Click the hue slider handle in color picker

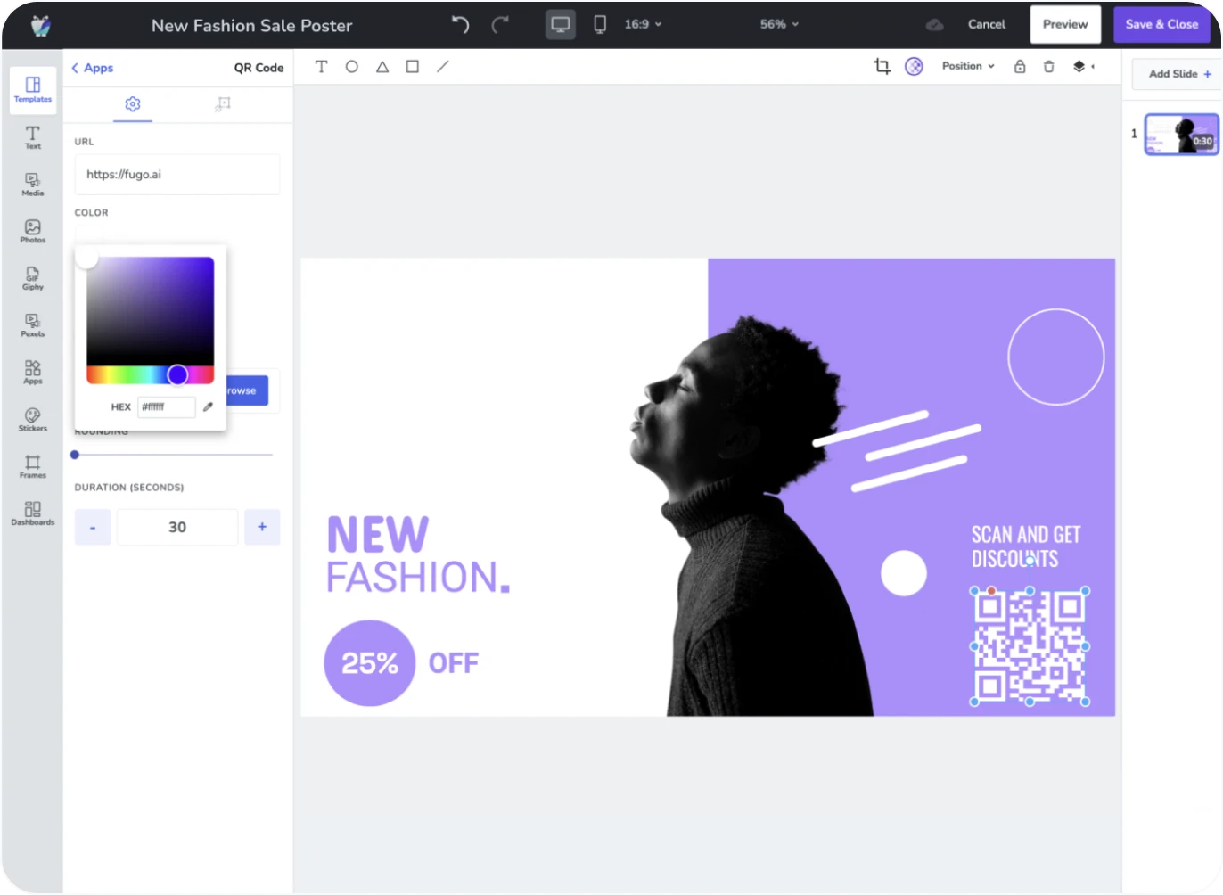(177, 374)
